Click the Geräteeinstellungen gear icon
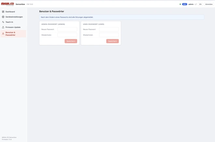215x142 pixels. point(3,17)
